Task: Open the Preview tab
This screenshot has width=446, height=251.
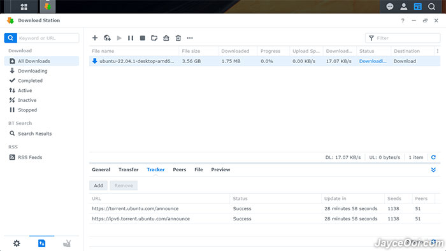Action: tap(220, 169)
